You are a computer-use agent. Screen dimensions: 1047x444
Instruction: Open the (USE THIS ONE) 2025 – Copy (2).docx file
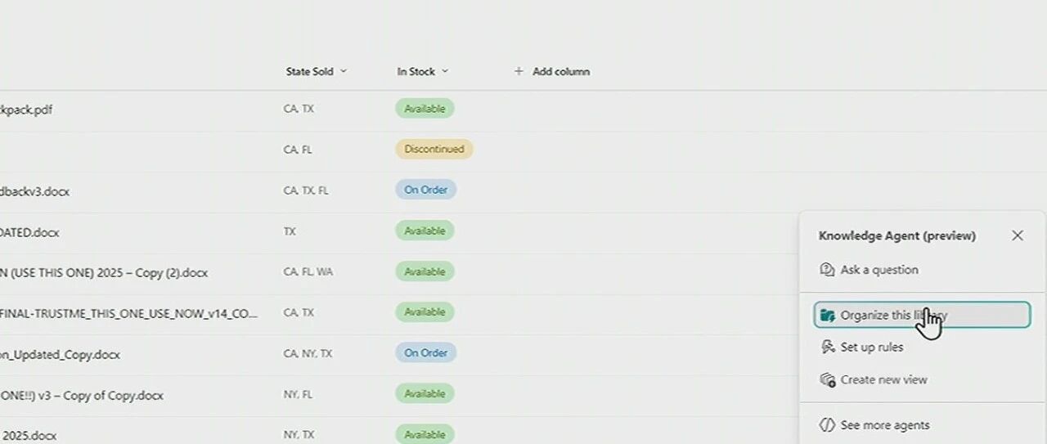tap(104, 272)
